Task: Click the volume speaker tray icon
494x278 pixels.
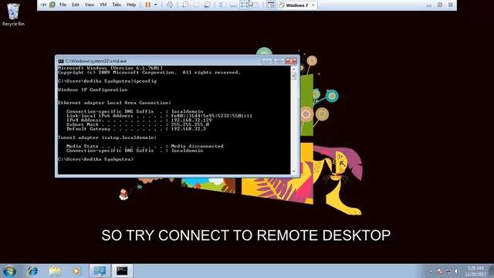Action: click(x=456, y=271)
